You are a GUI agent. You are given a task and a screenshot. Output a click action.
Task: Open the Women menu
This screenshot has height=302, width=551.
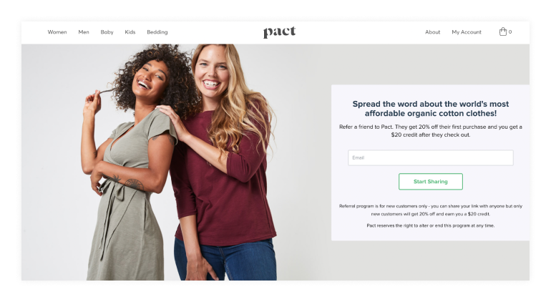tap(57, 32)
